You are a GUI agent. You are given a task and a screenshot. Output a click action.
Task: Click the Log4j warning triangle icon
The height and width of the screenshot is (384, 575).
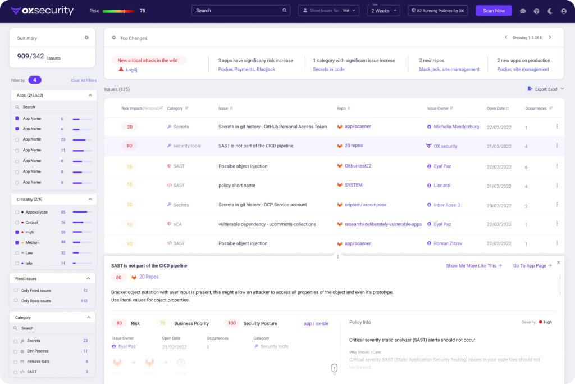120,69
